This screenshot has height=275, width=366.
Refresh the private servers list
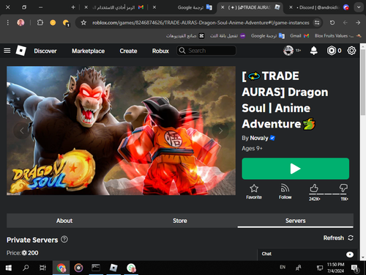[338, 238]
